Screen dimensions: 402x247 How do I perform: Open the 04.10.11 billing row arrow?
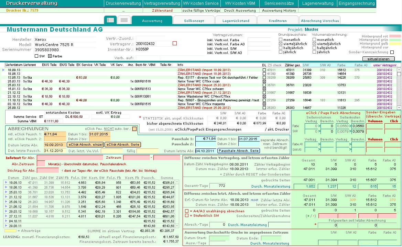(x=6, y=221)
